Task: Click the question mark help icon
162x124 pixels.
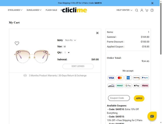Action: click(152, 10)
